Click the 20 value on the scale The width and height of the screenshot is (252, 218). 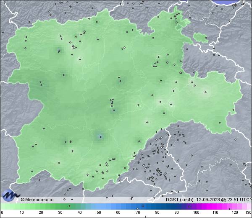41,213
